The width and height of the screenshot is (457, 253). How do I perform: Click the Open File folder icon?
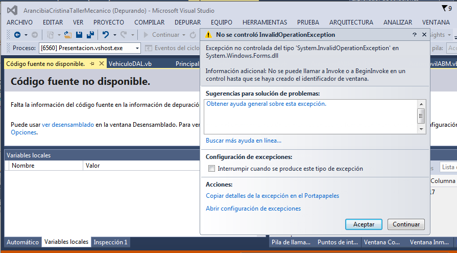[x=68, y=35]
